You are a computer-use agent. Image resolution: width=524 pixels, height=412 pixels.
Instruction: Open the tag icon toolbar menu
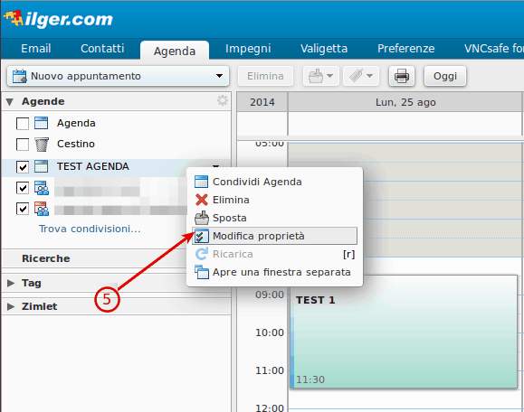click(361, 76)
